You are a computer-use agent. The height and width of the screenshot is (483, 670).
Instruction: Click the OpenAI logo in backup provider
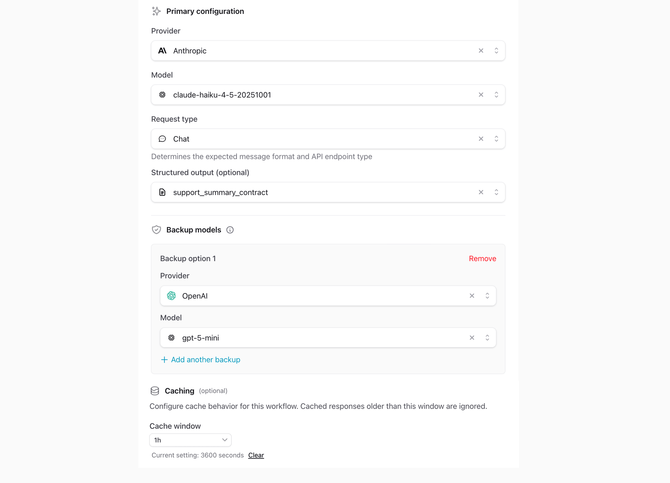pyautogui.click(x=172, y=296)
